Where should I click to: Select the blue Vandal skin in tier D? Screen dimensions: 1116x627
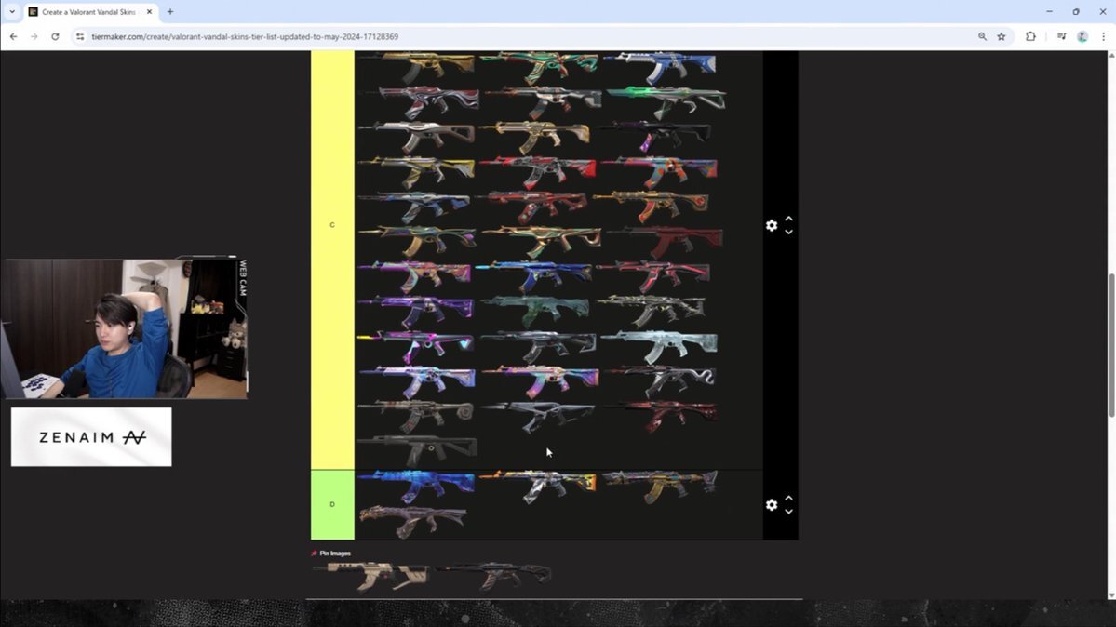417,487
